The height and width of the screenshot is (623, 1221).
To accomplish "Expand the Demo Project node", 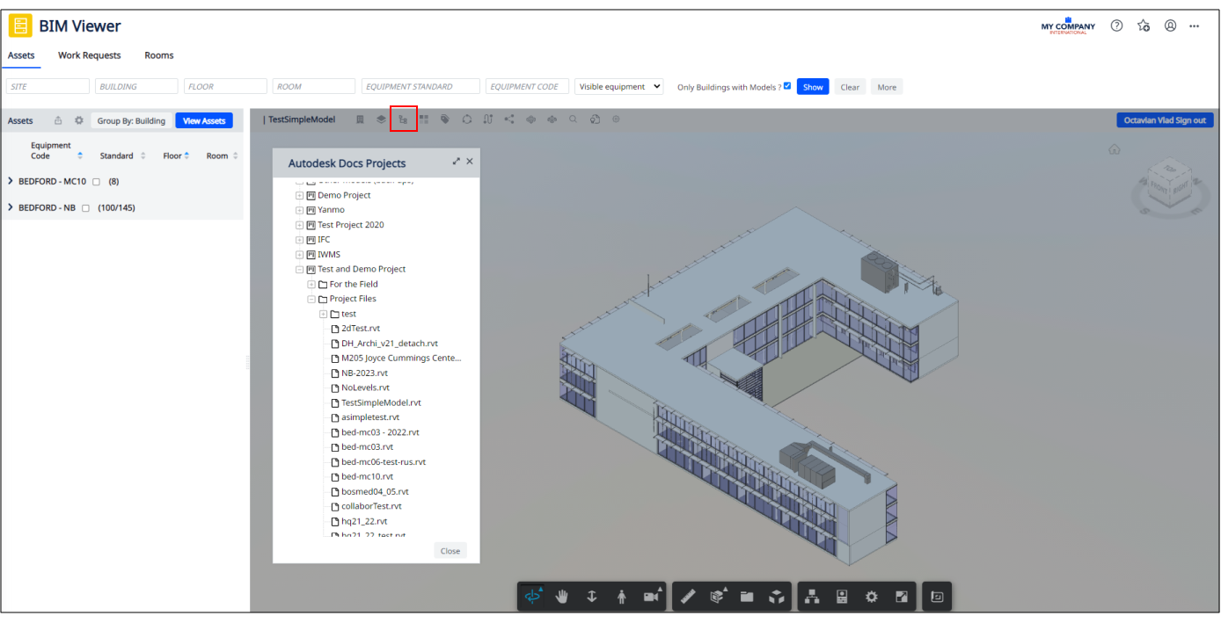I will pos(299,195).
